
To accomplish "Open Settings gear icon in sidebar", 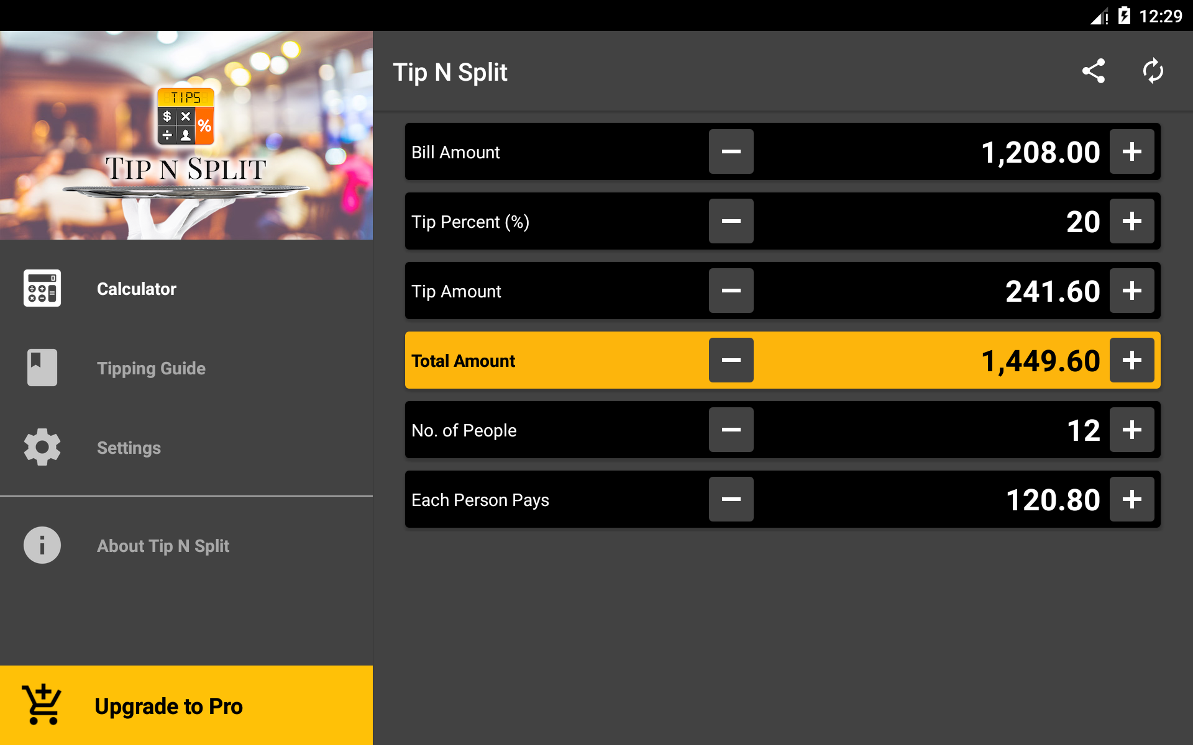I will [x=42, y=447].
